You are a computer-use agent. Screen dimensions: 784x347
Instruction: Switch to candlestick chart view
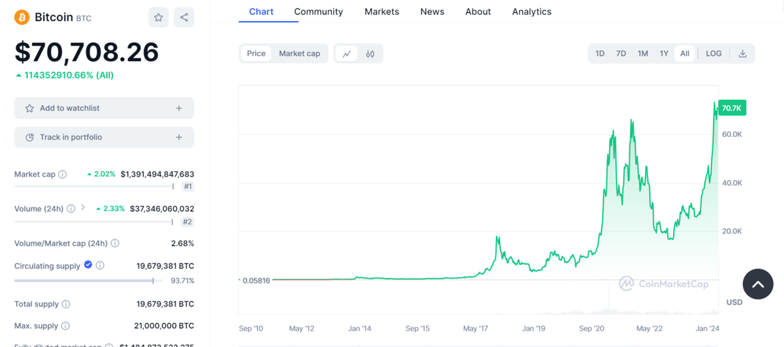click(370, 53)
